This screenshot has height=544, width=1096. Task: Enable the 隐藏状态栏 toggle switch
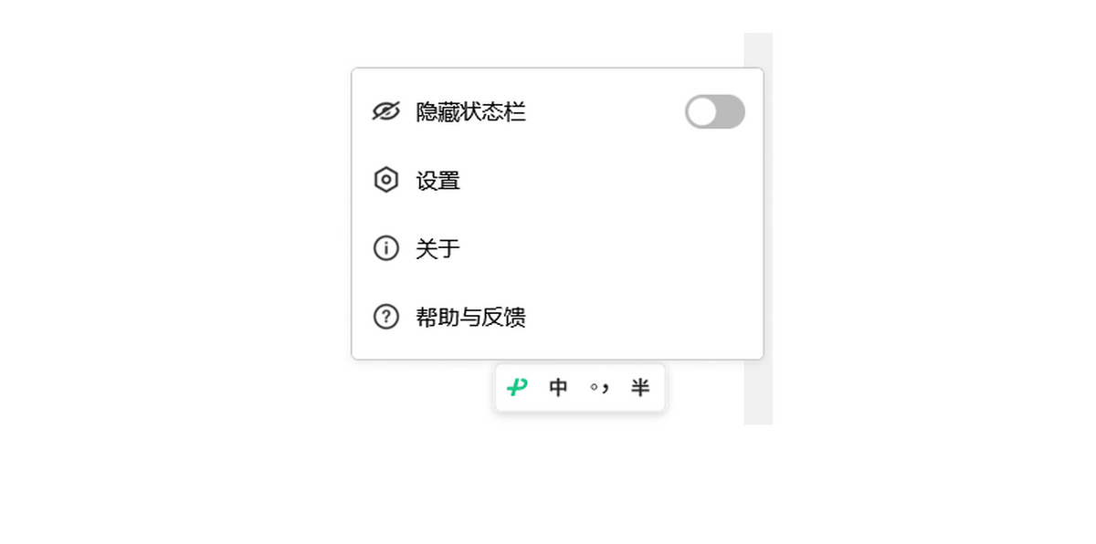click(x=714, y=111)
